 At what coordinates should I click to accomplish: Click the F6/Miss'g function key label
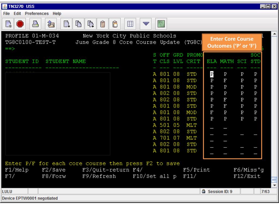pos(249,170)
